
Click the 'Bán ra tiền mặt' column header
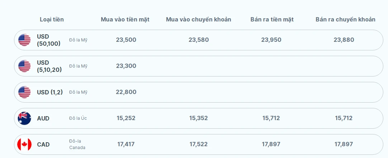(272, 19)
